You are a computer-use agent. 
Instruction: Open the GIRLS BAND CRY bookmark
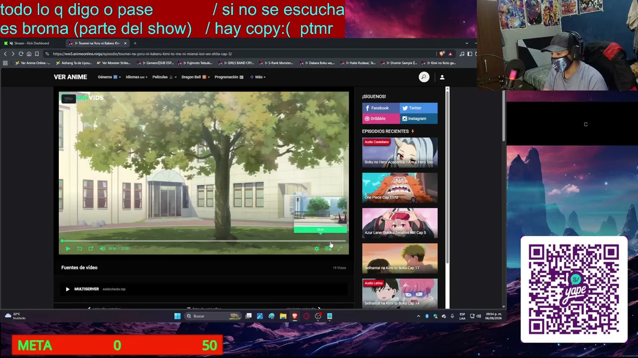tap(237, 63)
